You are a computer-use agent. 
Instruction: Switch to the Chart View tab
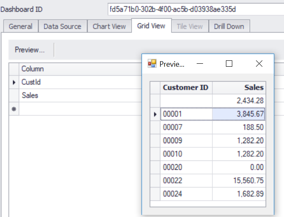pyautogui.click(x=109, y=26)
